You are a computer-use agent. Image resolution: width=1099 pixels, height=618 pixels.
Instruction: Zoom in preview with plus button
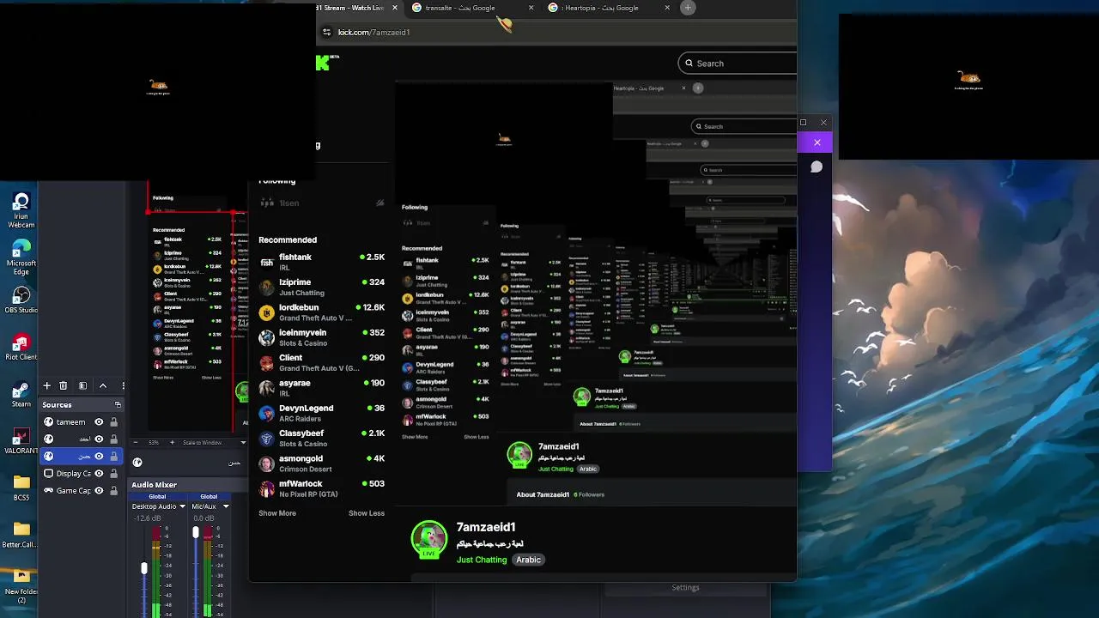tap(172, 443)
